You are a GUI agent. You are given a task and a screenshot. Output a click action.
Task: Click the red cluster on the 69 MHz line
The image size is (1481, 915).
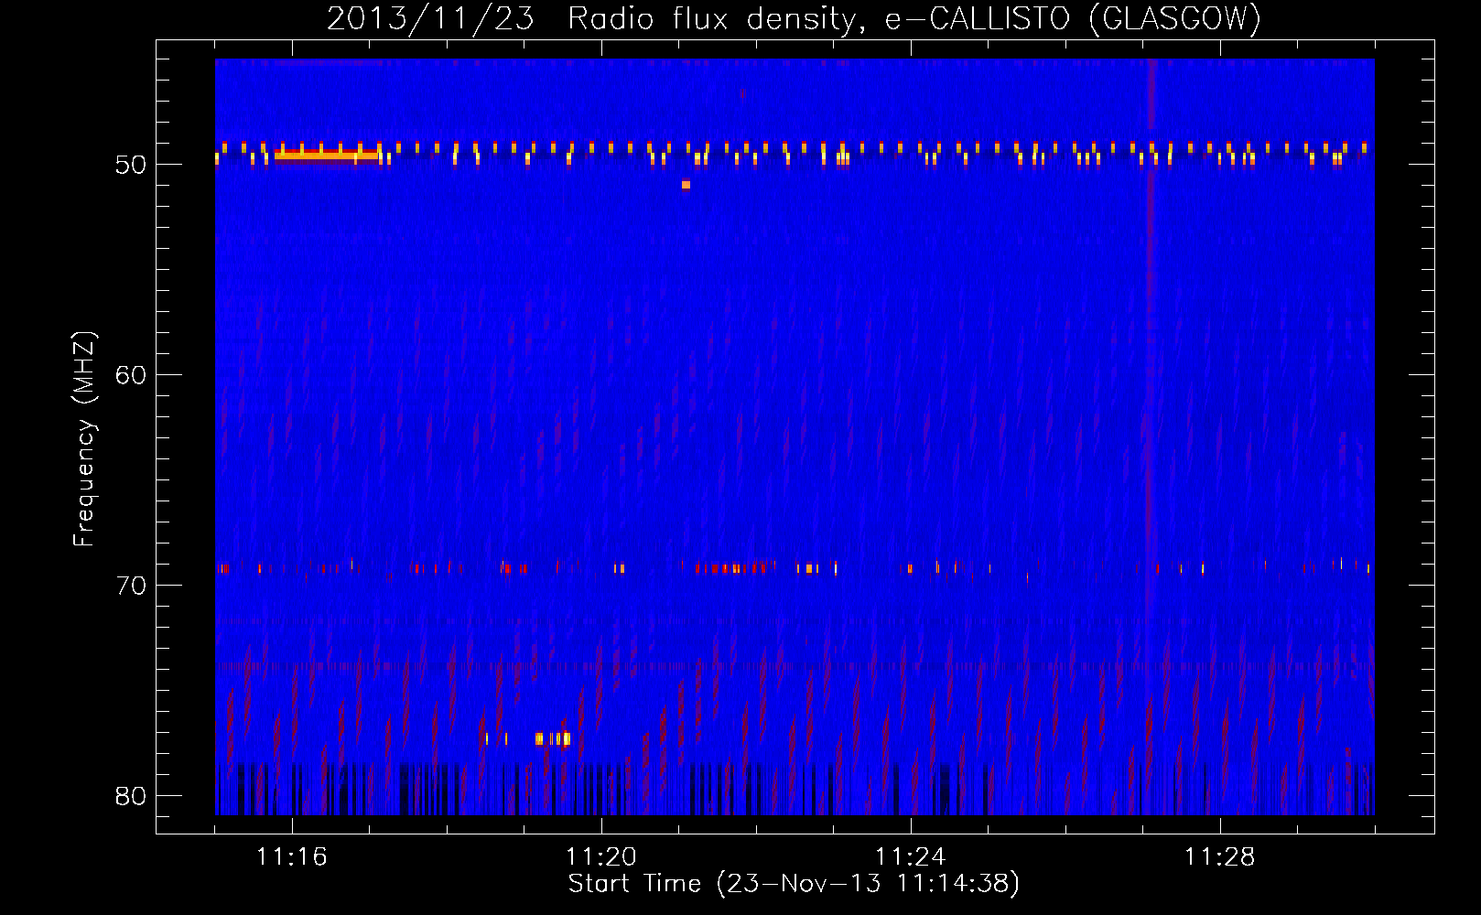[x=732, y=568]
